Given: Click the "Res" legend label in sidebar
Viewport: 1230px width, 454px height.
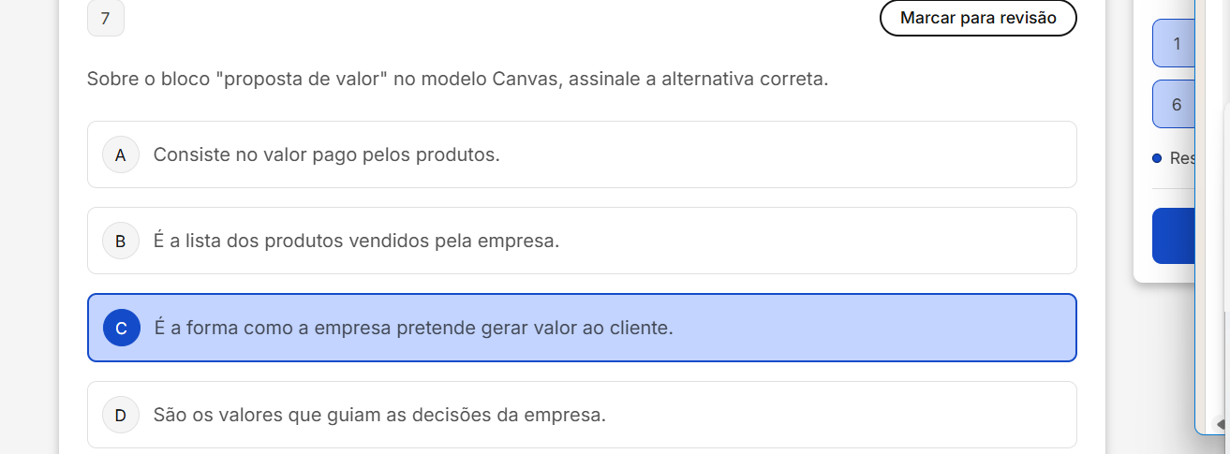Looking at the screenshot, I should (x=1181, y=158).
